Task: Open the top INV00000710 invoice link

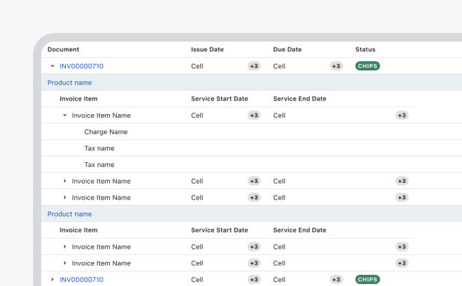Action: coord(81,66)
